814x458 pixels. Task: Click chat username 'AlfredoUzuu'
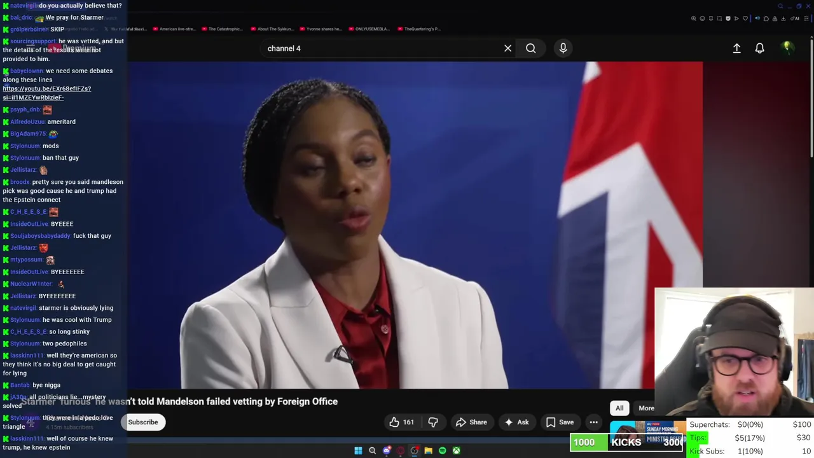pyautogui.click(x=27, y=122)
